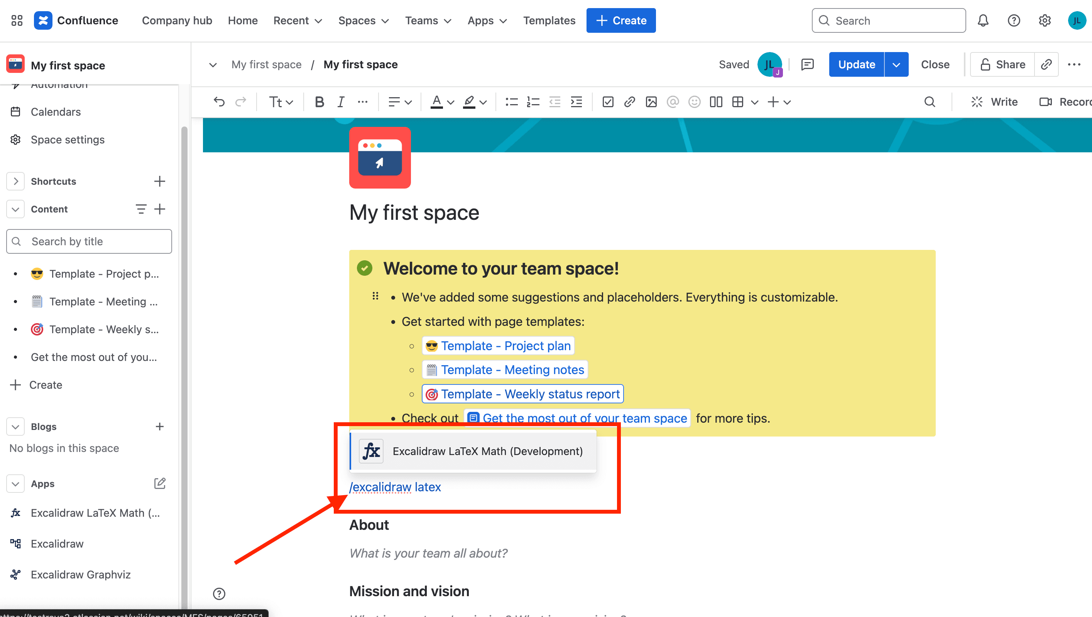The width and height of the screenshot is (1092, 617).
Task: Open editor help icon at bottom
Action: pos(219,594)
